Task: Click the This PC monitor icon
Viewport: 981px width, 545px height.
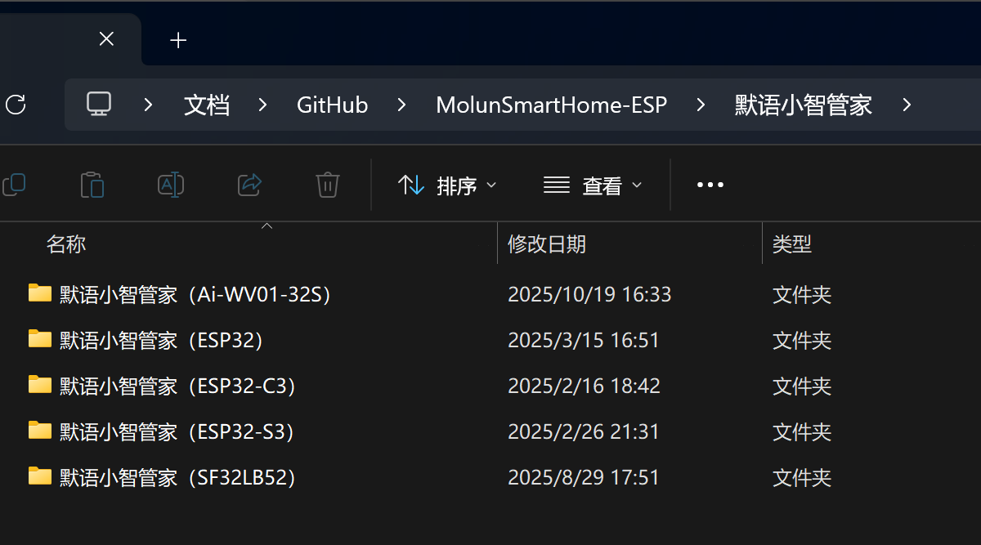Action: [x=99, y=105]
